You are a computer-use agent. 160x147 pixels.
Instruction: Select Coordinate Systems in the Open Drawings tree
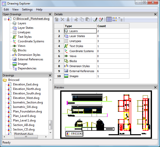point(31,41)
